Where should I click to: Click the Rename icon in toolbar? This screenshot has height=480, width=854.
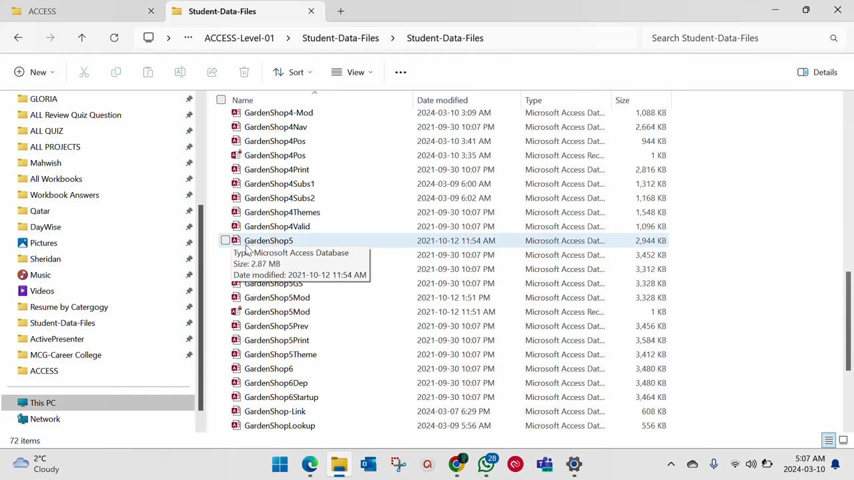180,72
